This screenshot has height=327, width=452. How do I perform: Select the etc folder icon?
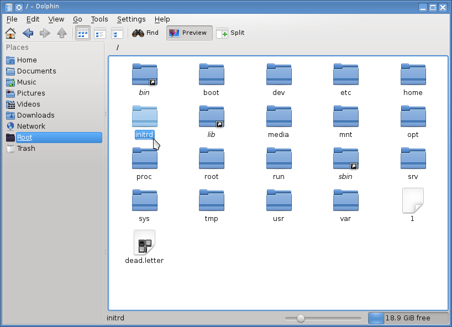(345, 75)
